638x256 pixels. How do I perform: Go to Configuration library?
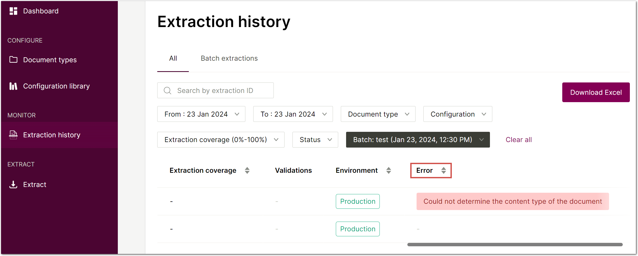[x=56, y=86]
